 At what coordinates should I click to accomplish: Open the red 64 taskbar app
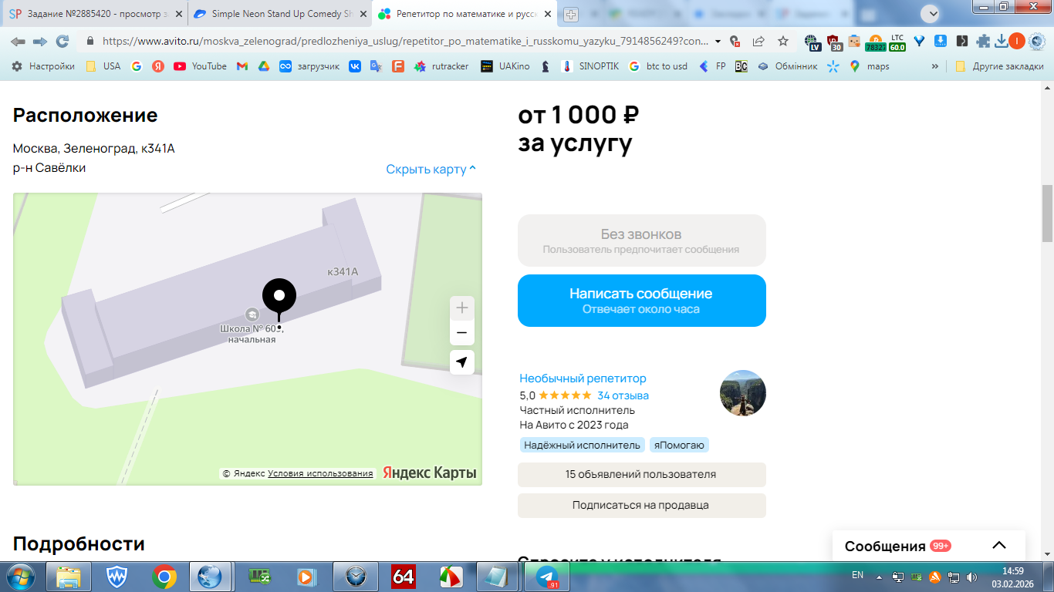[403, 577]
